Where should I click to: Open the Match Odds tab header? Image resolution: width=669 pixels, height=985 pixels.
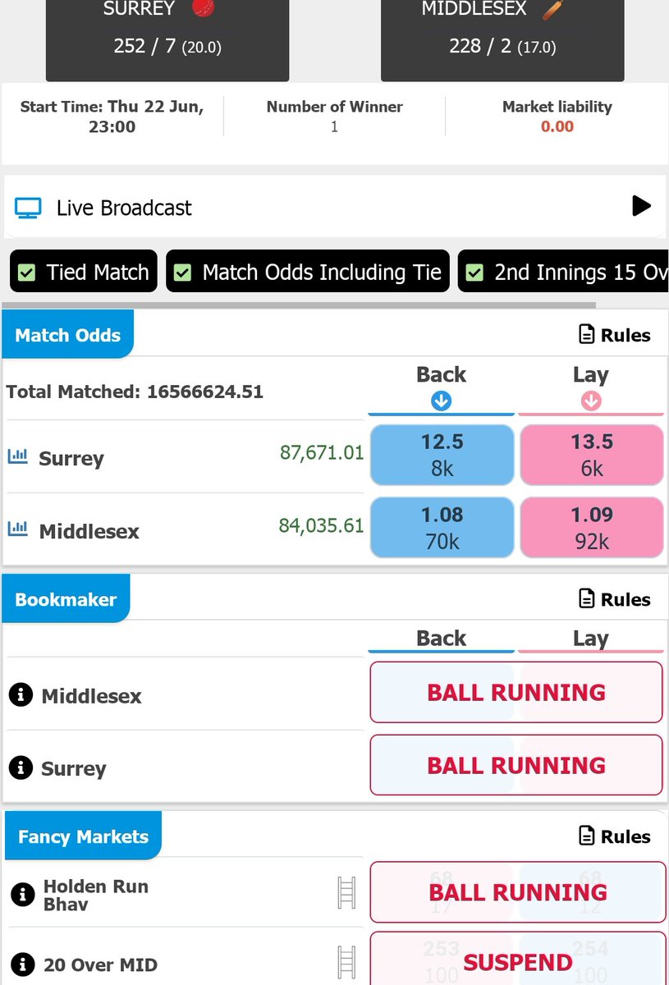[67, 335]
